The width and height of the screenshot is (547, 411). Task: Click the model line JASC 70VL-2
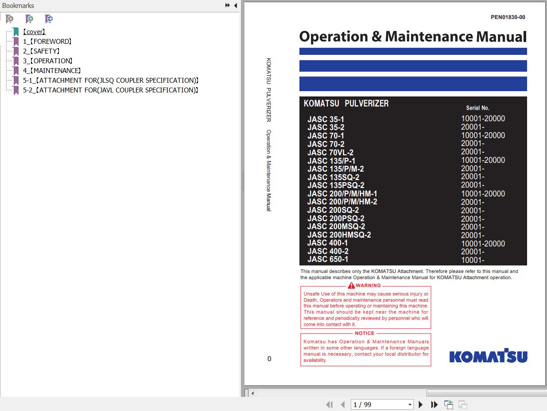coord(330,152)
